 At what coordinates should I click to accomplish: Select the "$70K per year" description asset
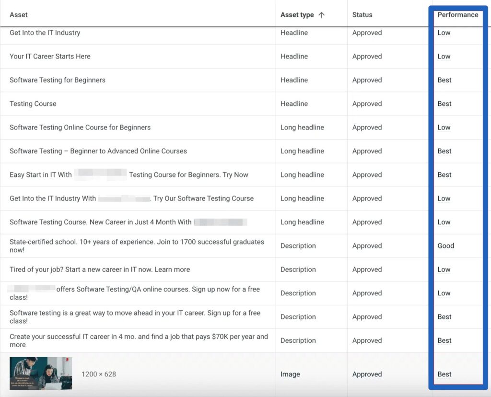(x=139, y=340)
